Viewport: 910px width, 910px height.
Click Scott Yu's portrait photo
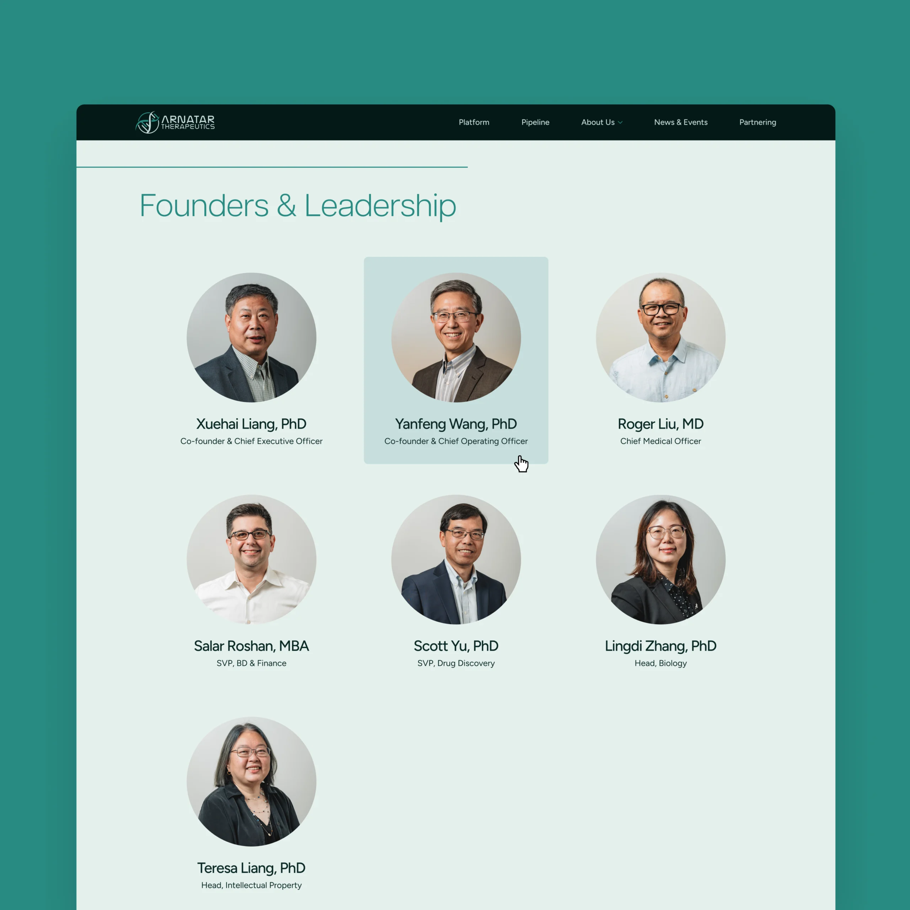pyautogui.click(x=456, y=559)
